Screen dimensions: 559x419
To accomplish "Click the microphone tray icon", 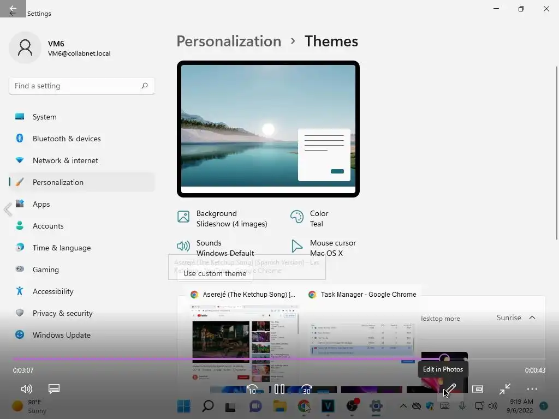I will (x=462, y=406).
